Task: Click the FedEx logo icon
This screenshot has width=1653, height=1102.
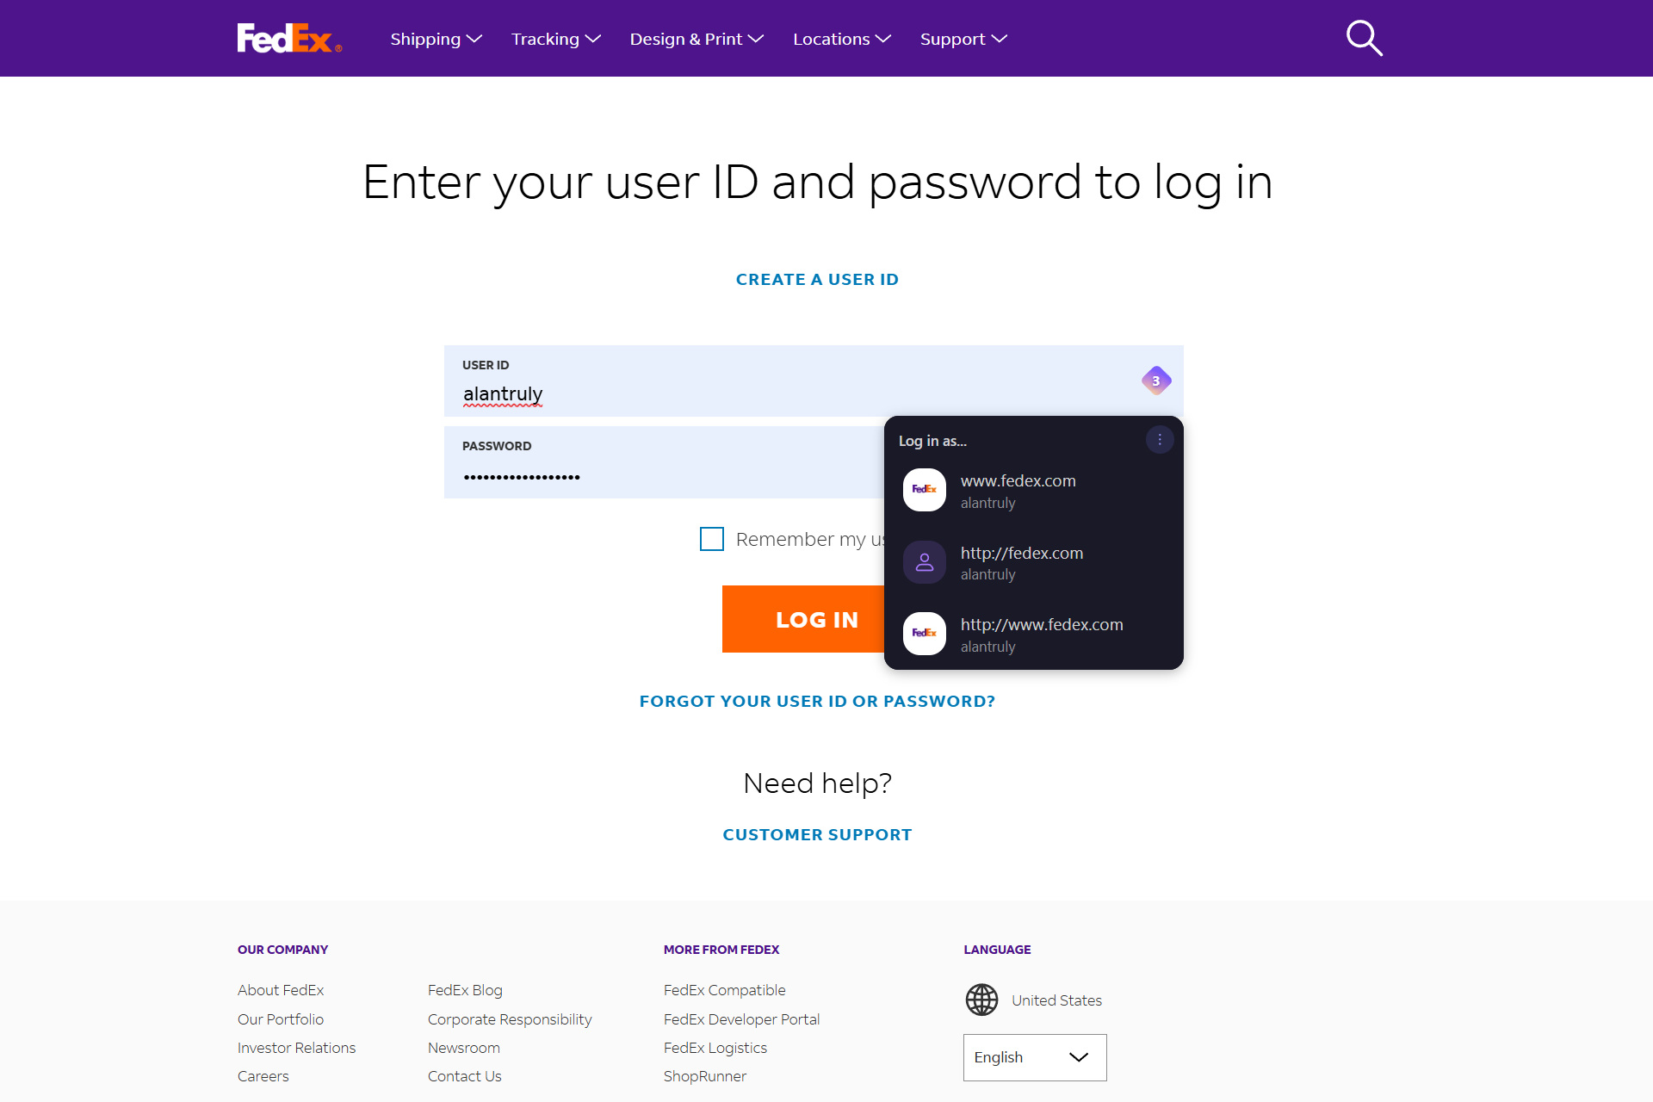Action: [x=289, y=38]
